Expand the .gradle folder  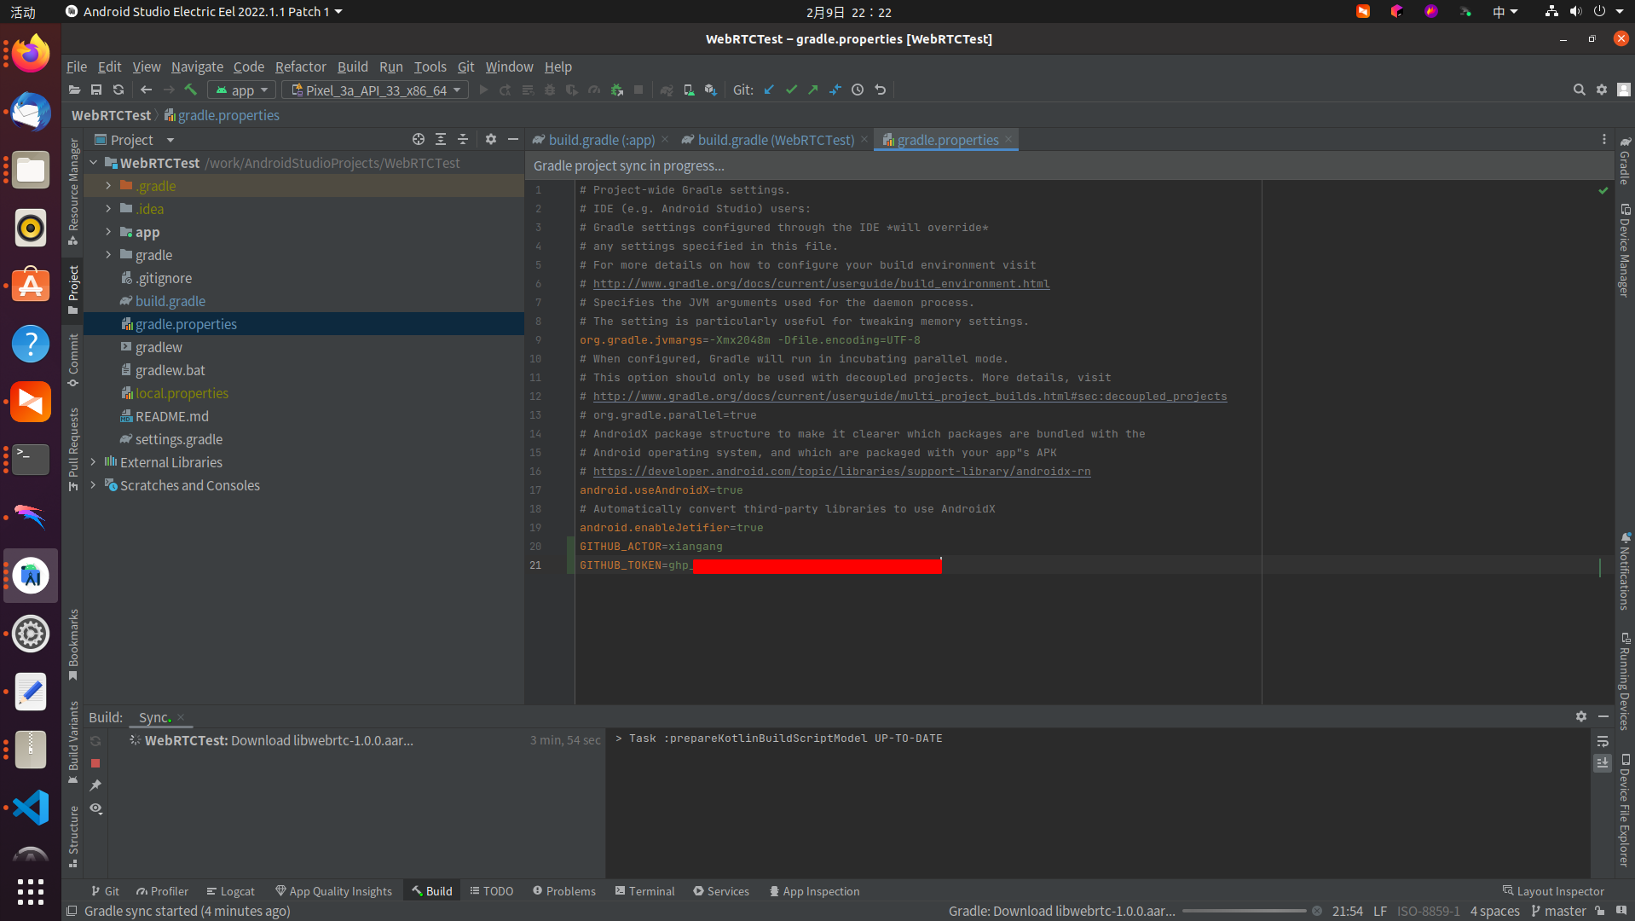click(x=108, y=186)
